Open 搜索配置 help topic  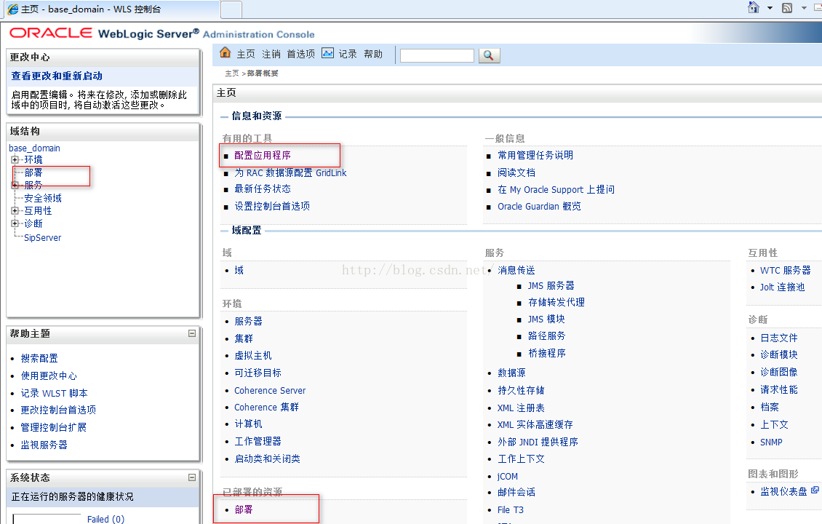tap(39, 358)
